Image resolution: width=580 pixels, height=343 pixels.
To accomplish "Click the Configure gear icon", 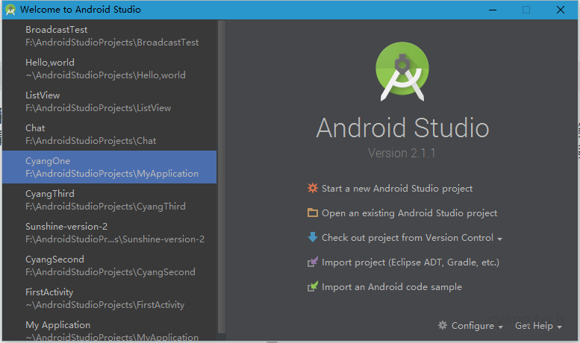I will pyautogui.click(x=443, y=326).
